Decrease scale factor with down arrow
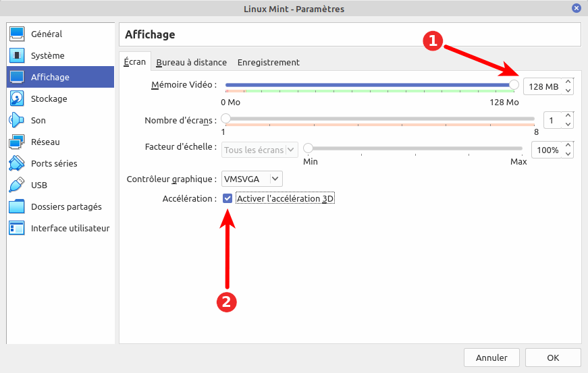 (x=568, y=154)
